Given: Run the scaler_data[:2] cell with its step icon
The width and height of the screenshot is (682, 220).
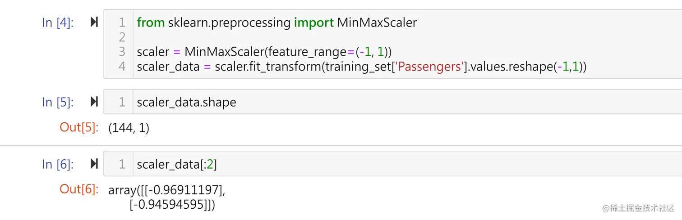Looking at the screenshot, I should tap(94, 164).
